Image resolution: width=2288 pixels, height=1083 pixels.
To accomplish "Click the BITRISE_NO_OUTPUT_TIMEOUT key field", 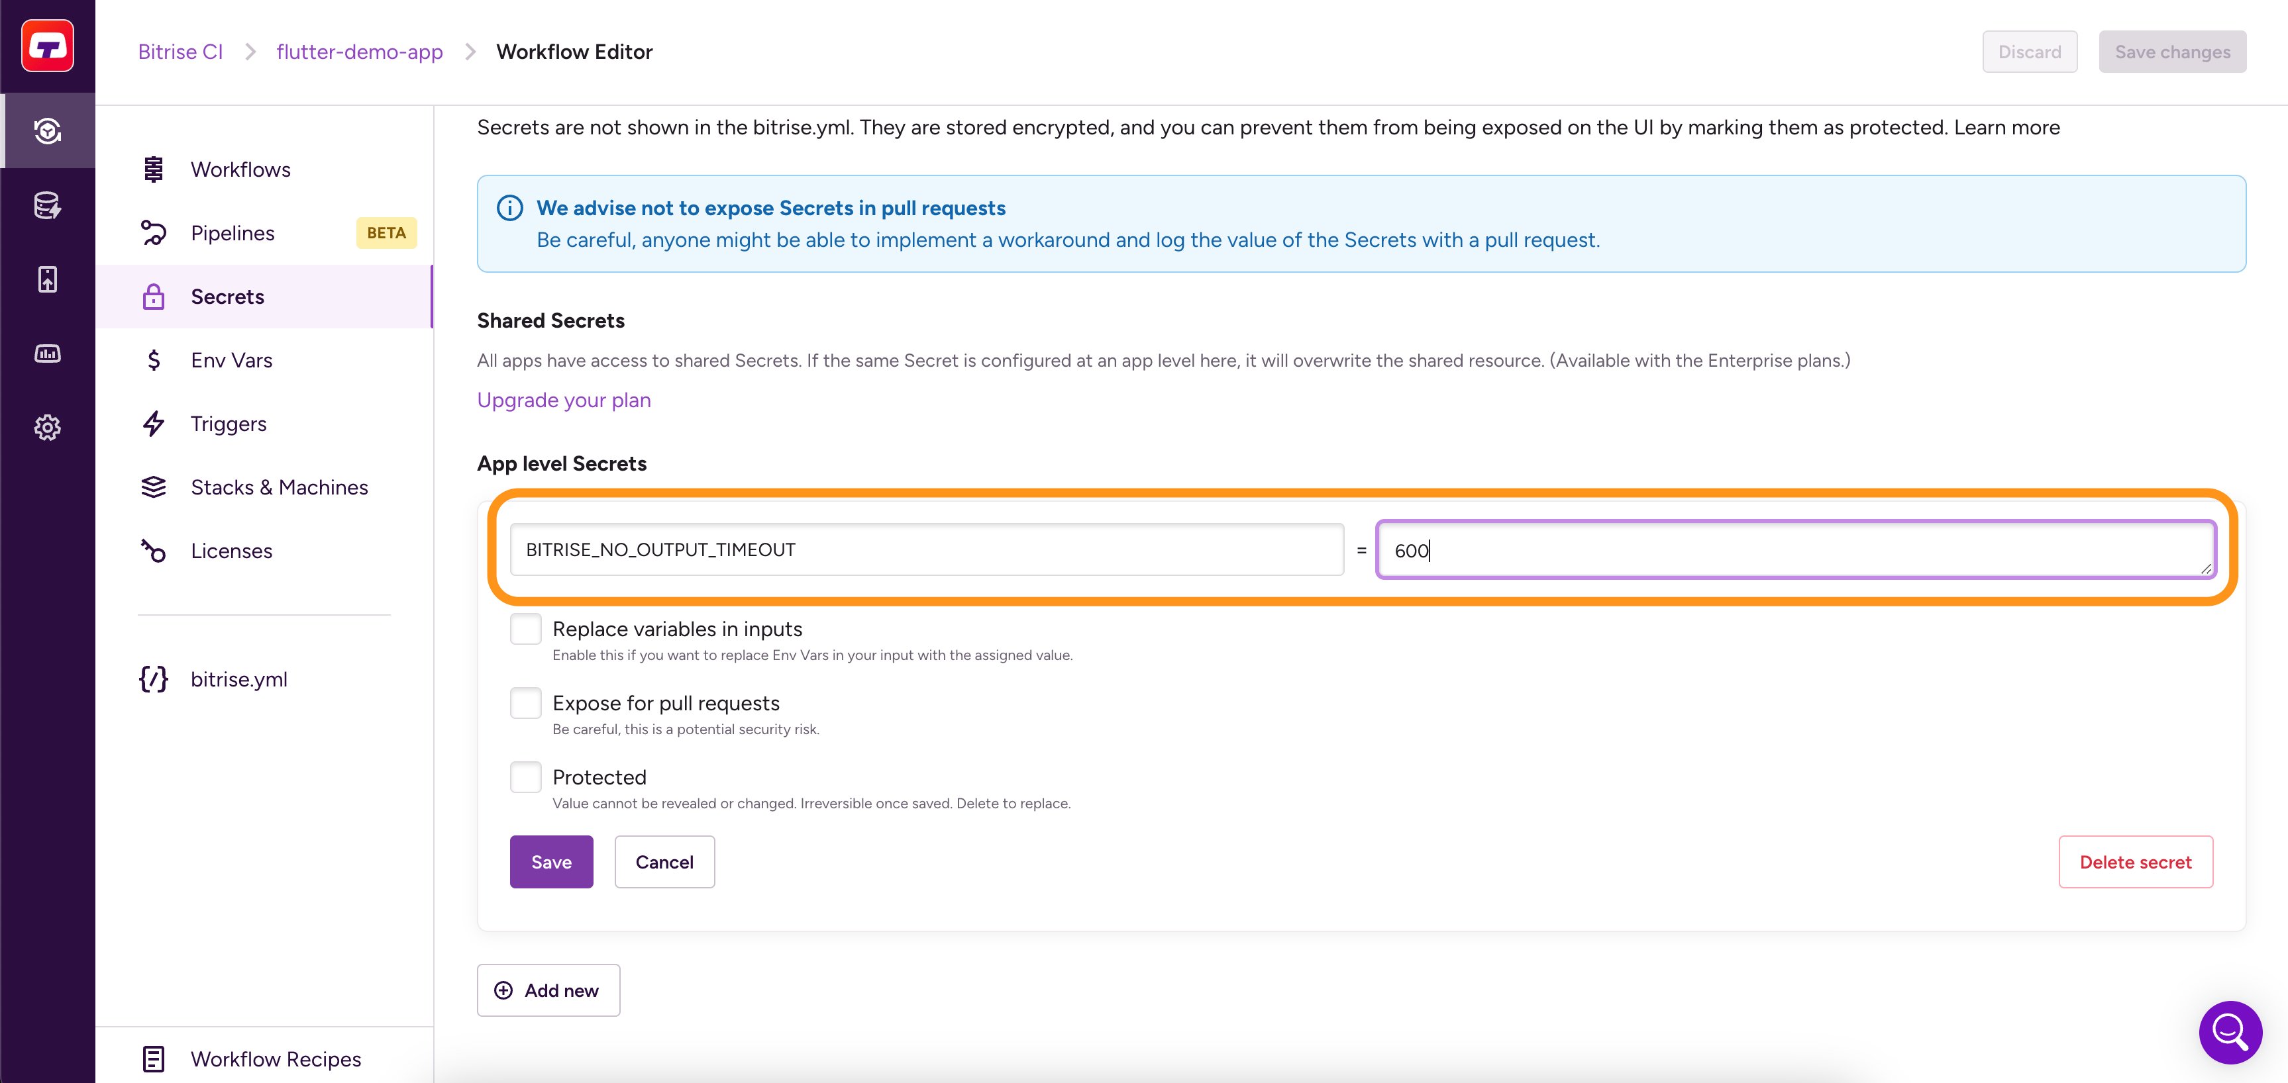I will (x=925, y=549).
